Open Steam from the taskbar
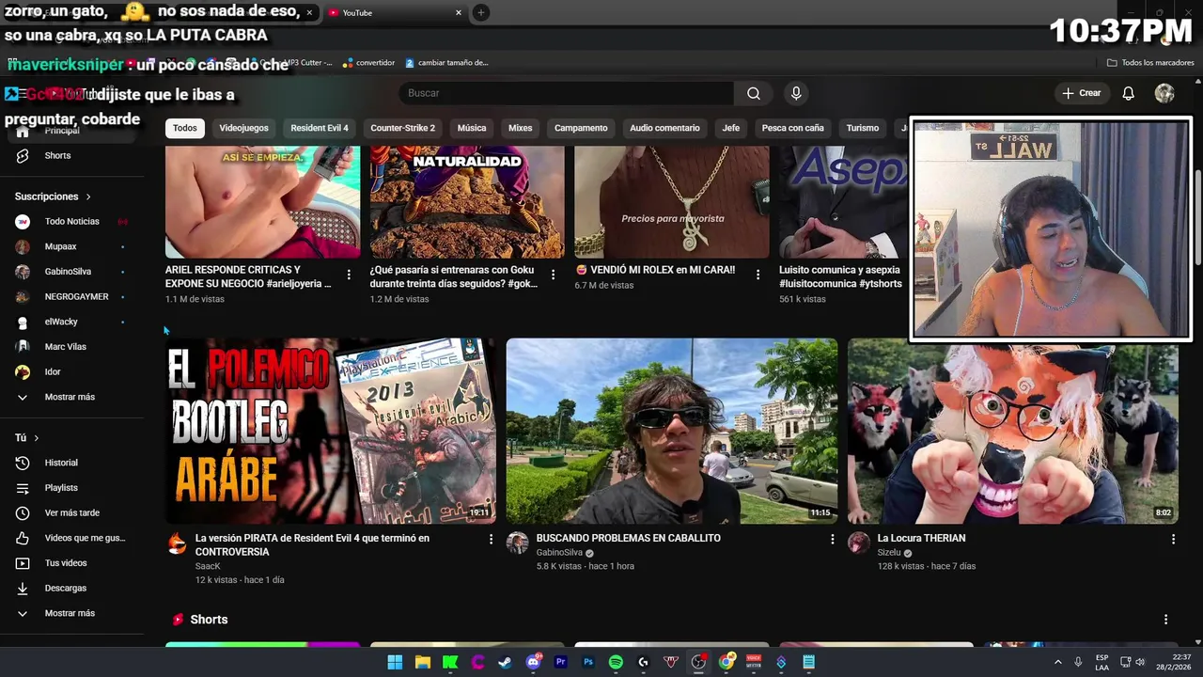The height and width of the screenshot is (677, 1203). point(505,662)
